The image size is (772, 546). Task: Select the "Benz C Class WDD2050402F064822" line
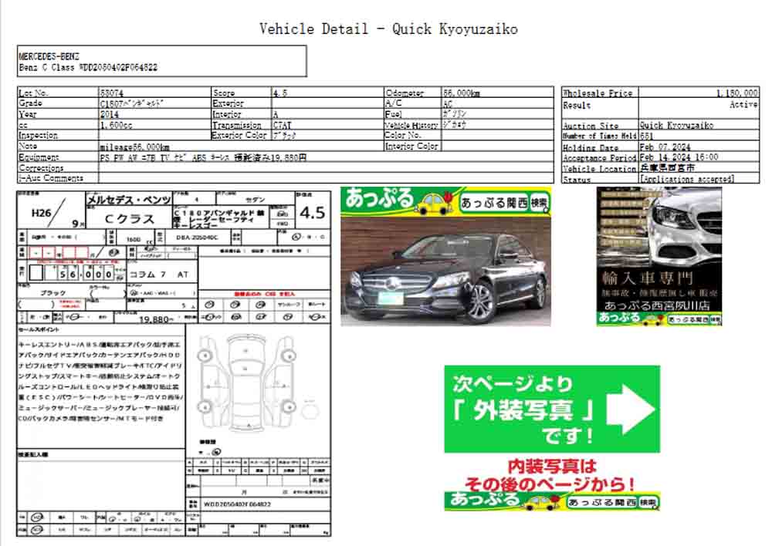88,67
